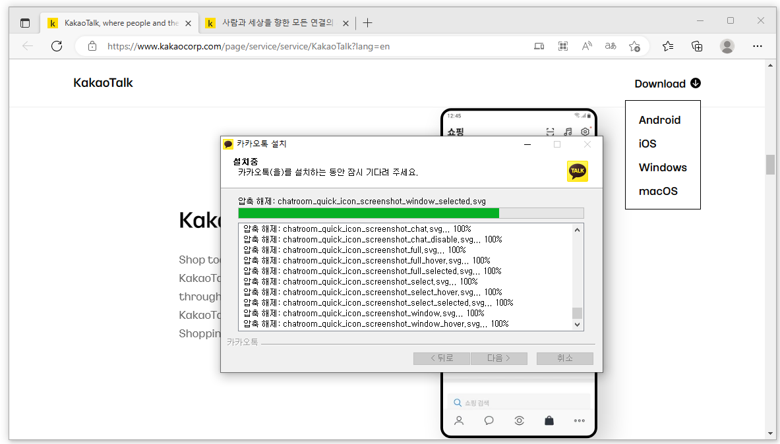Open the translate page icon
The width and height of the screenshot is (780, 444).
[x=611, y=46]
